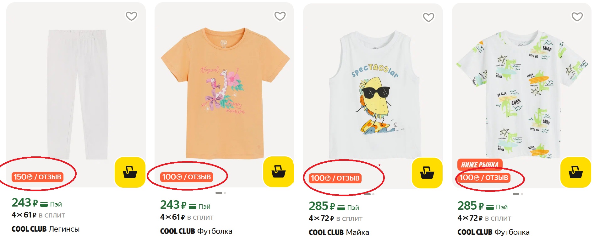Image resolution: width=600 pixels, height=236 pixels.
Task: Add orange Tropical t-shirt to cart
Action: coord(278,171)
